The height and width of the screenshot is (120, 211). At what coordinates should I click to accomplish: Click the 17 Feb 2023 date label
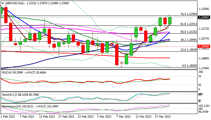(66, 116)
